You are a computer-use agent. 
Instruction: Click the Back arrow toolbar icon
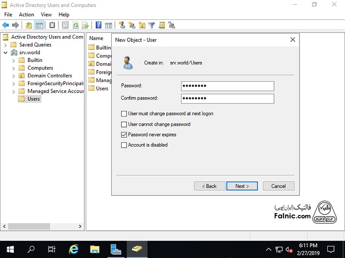coord(6,25)
